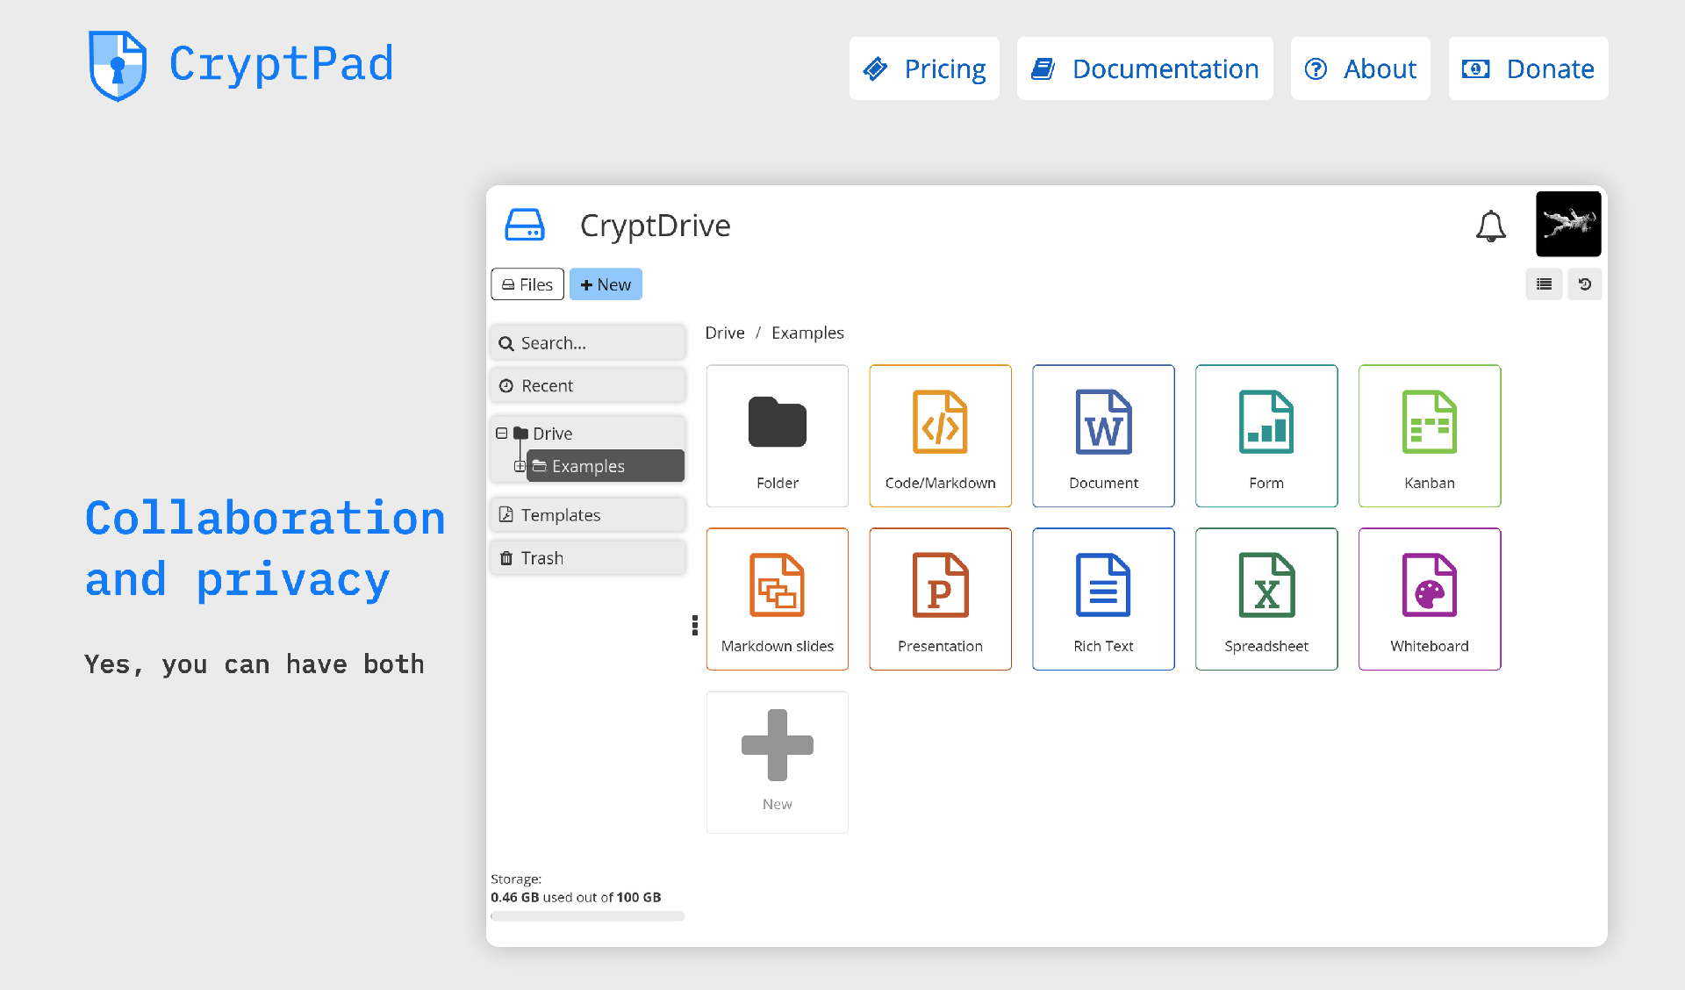Click the 0.46 GB storage text
The width and height of the screenshot is (1685, 990).
515,898
